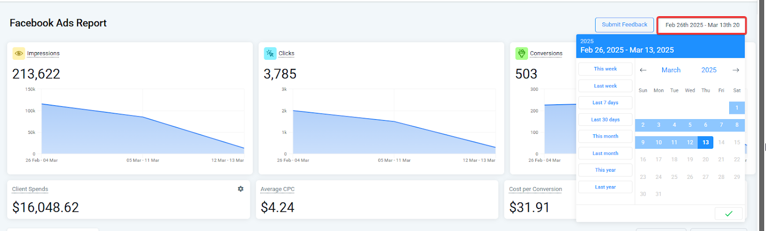Select the This week preset
Image resolution: width=766 pixels, height=231 pixels.
605,69
